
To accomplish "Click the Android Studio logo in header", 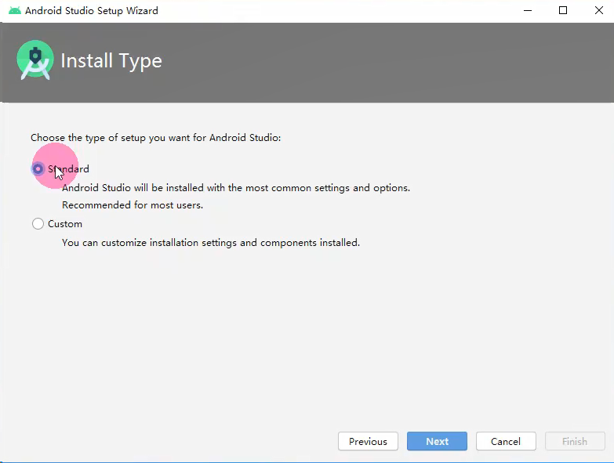I will [x=35, y=60].
